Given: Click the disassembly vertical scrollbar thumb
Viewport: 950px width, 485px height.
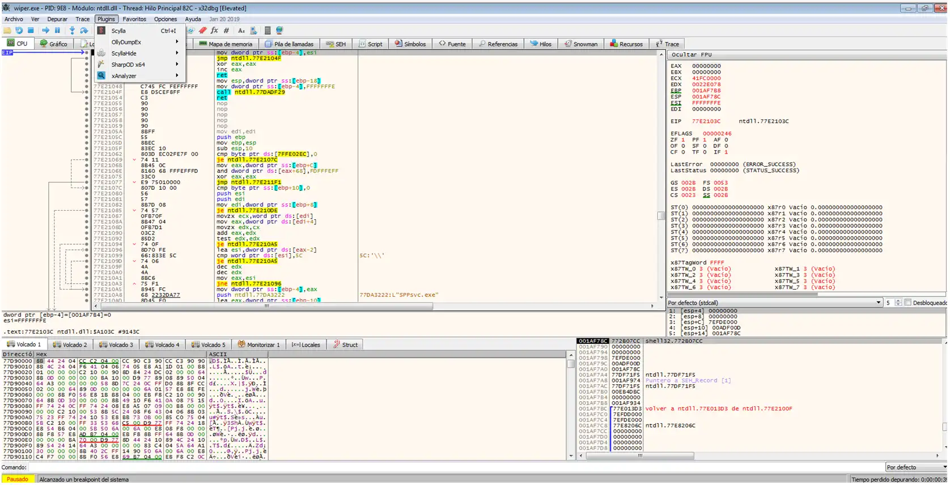Looking at the screenshot, I should point(661,216).
